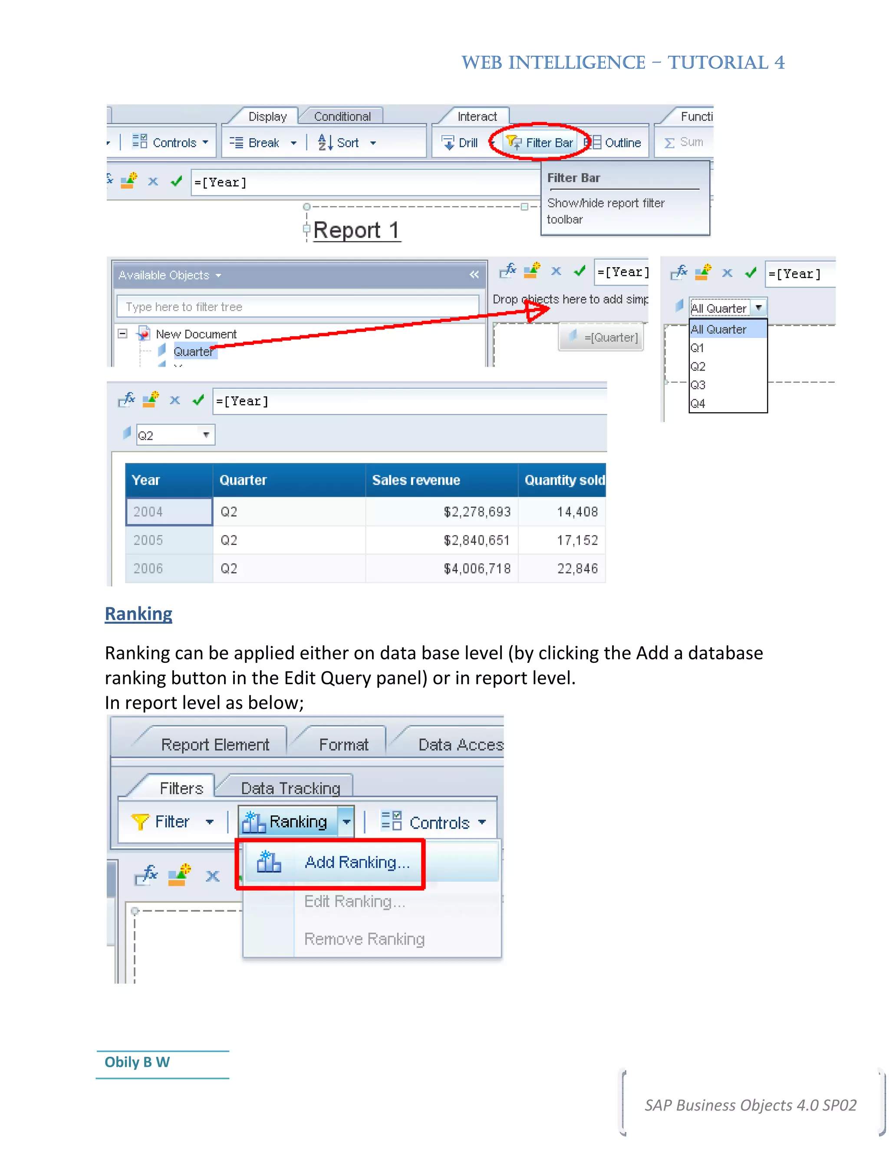
Task: Click the New Document tree item
Action: point(196,334)
